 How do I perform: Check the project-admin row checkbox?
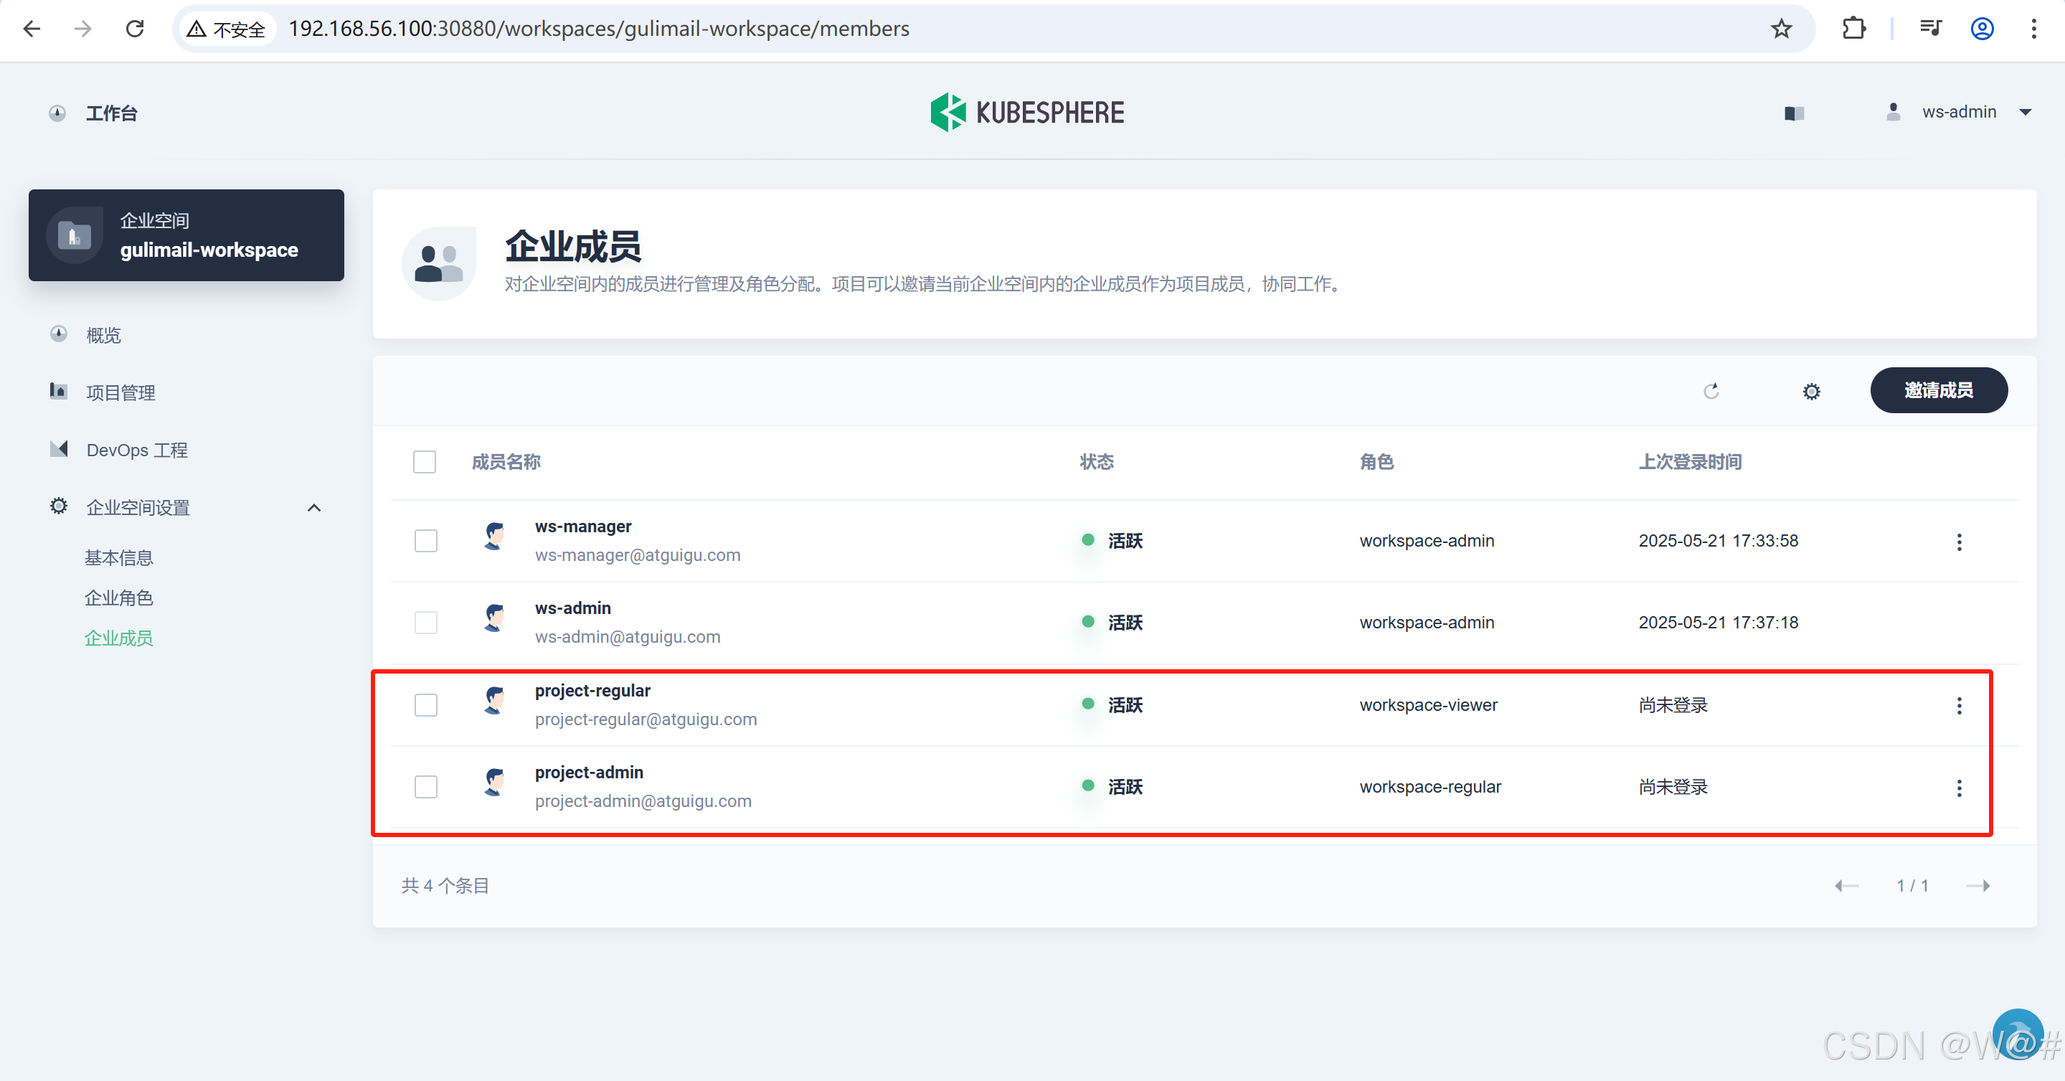click(x=425, y=787)
